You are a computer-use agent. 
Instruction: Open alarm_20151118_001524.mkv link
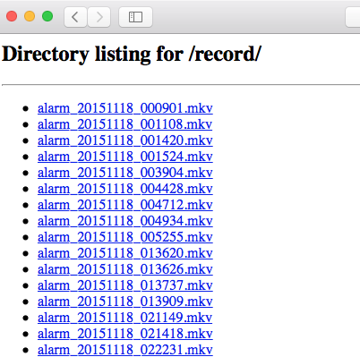[125, 157]
